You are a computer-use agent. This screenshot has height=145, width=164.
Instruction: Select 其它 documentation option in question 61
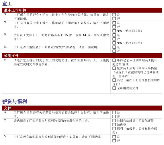click(x=114, y=80)
